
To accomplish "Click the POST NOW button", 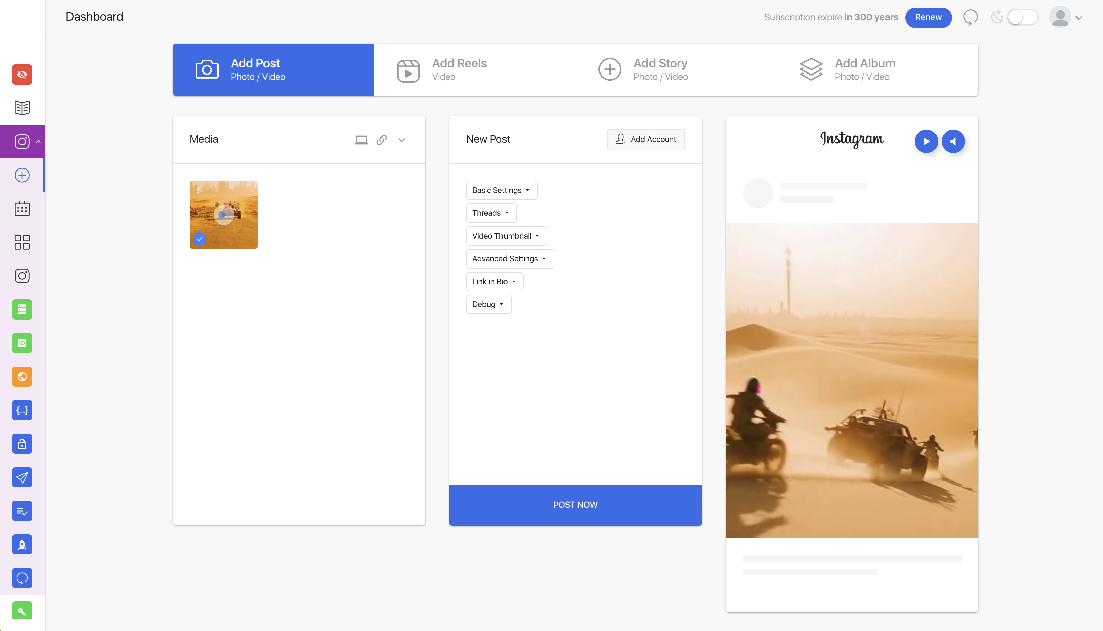I will (575, 505).
